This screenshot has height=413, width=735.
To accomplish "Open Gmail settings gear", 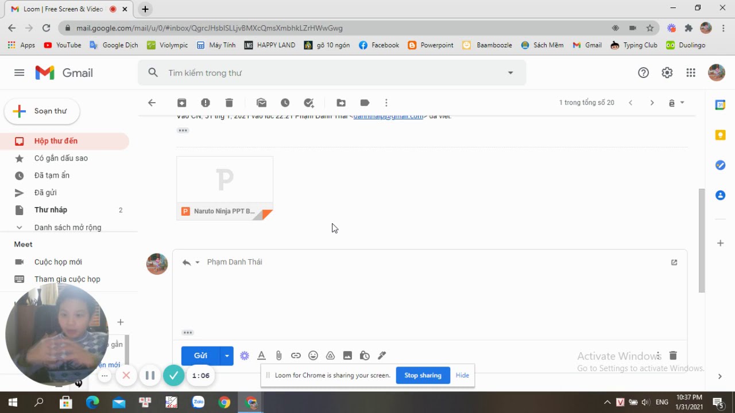I will coord(667,73).
